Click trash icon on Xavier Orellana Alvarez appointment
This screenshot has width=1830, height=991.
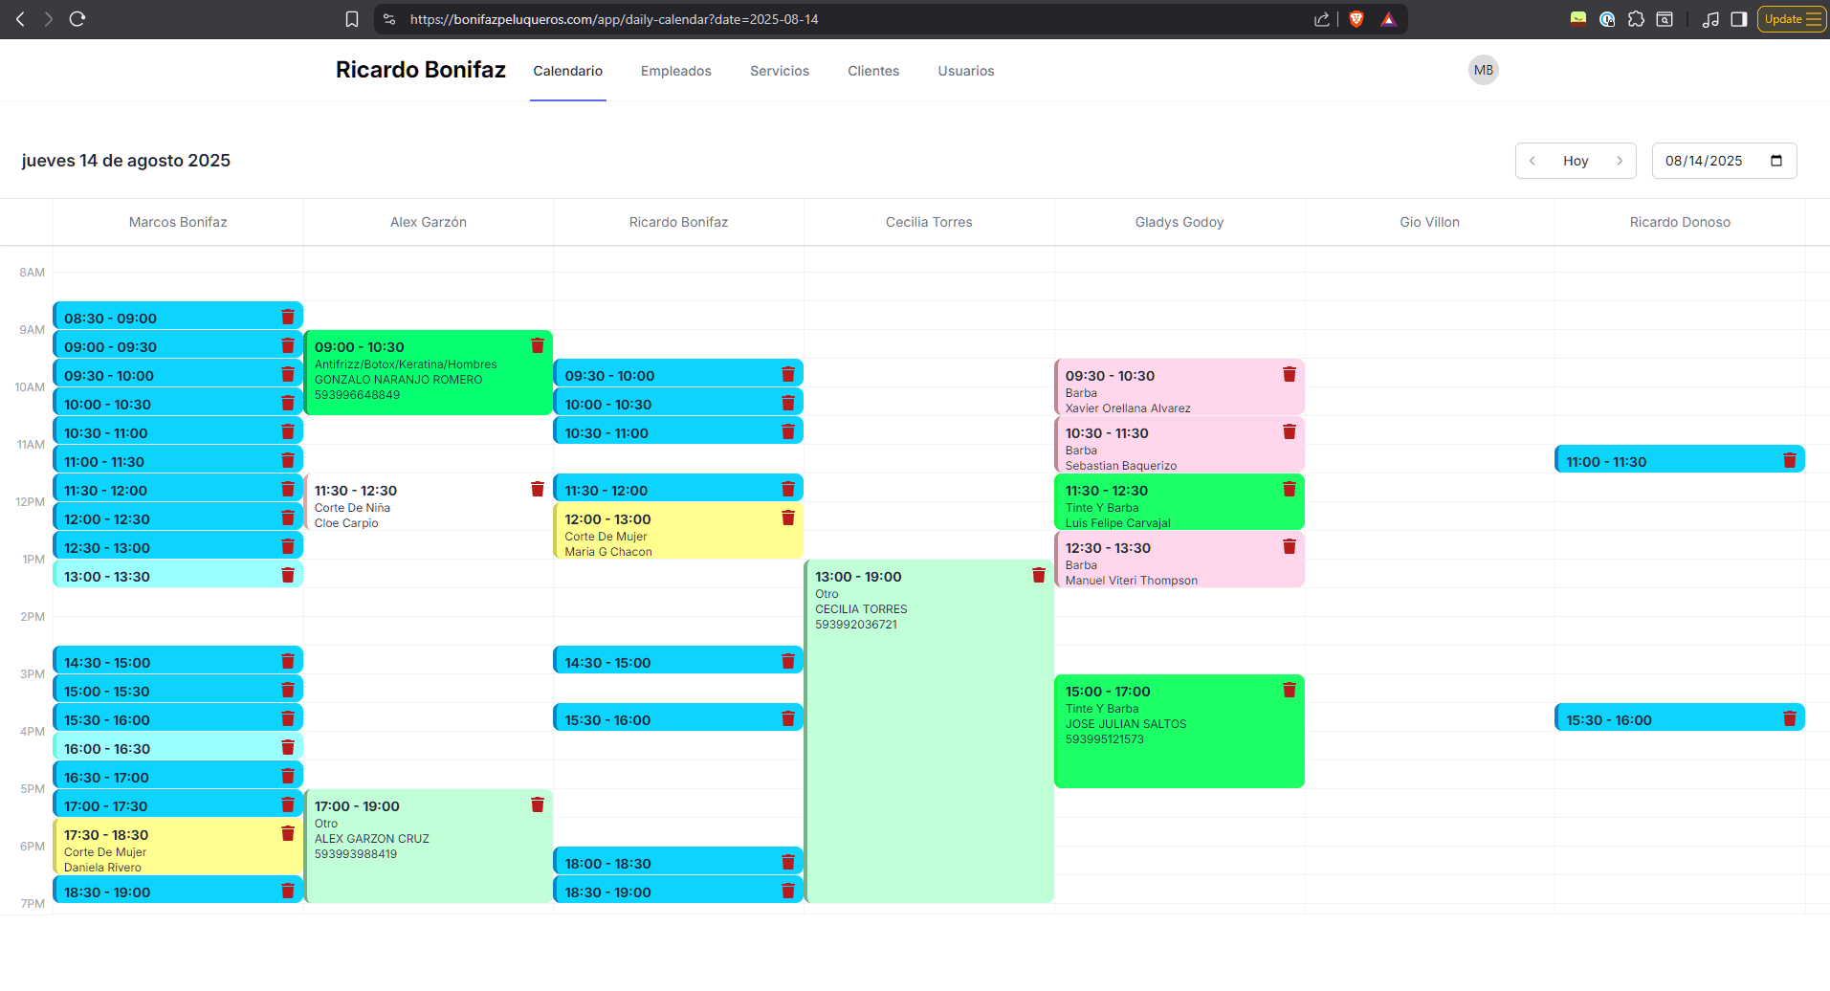[x=1289, y=374]
